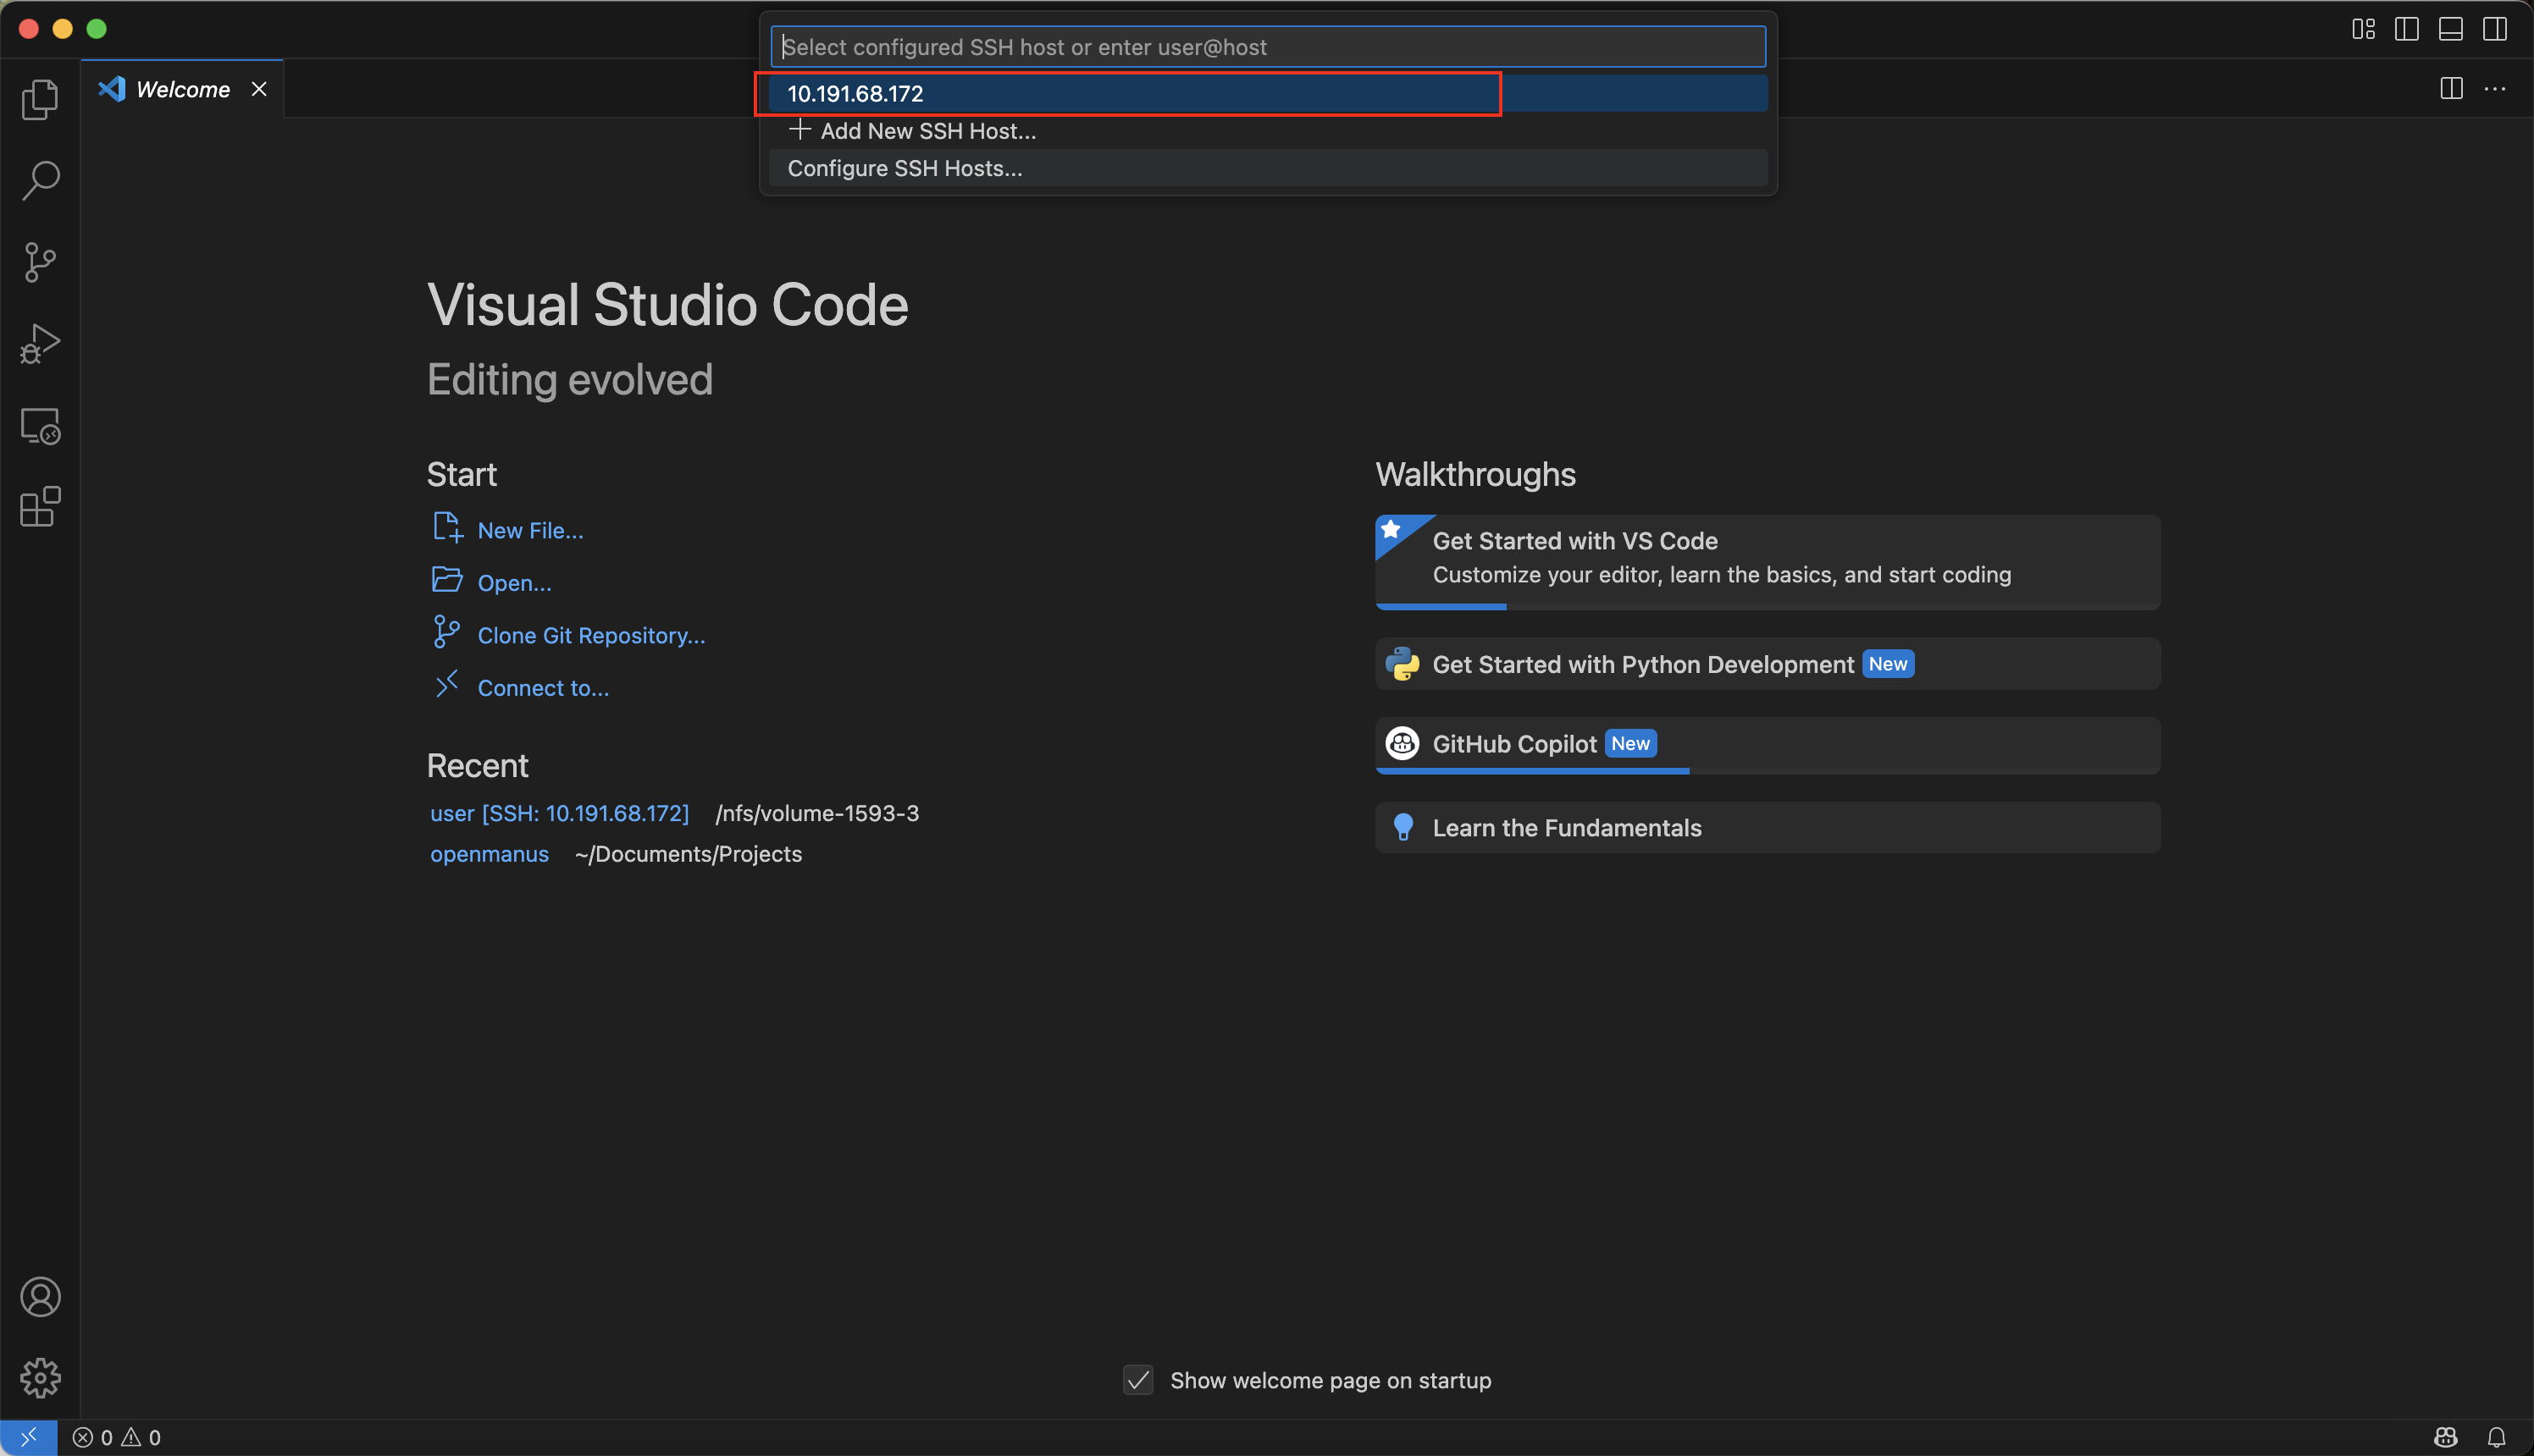Viewport: 2534px width, 1456px height.
Task: Click the green zoom window button
Action: [x=96, y=29]
